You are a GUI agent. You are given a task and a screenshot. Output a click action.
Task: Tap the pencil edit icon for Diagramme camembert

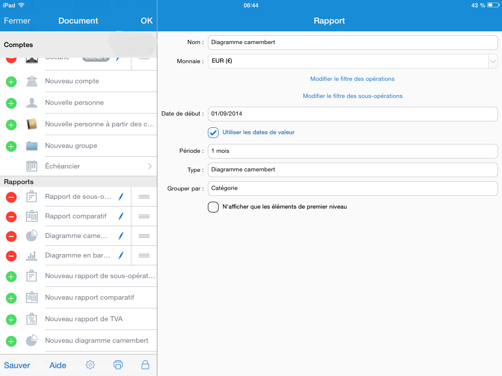point(121,236)
